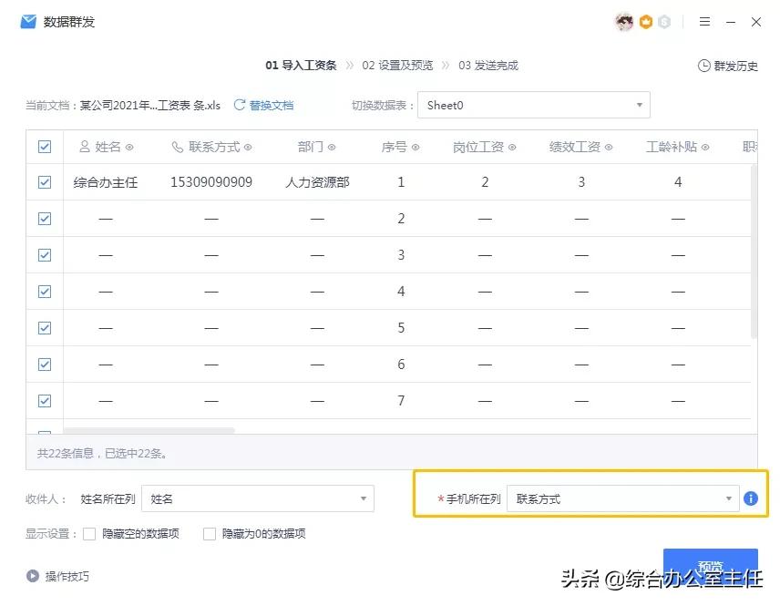Click the 预览 preview button

coord(711,567)
